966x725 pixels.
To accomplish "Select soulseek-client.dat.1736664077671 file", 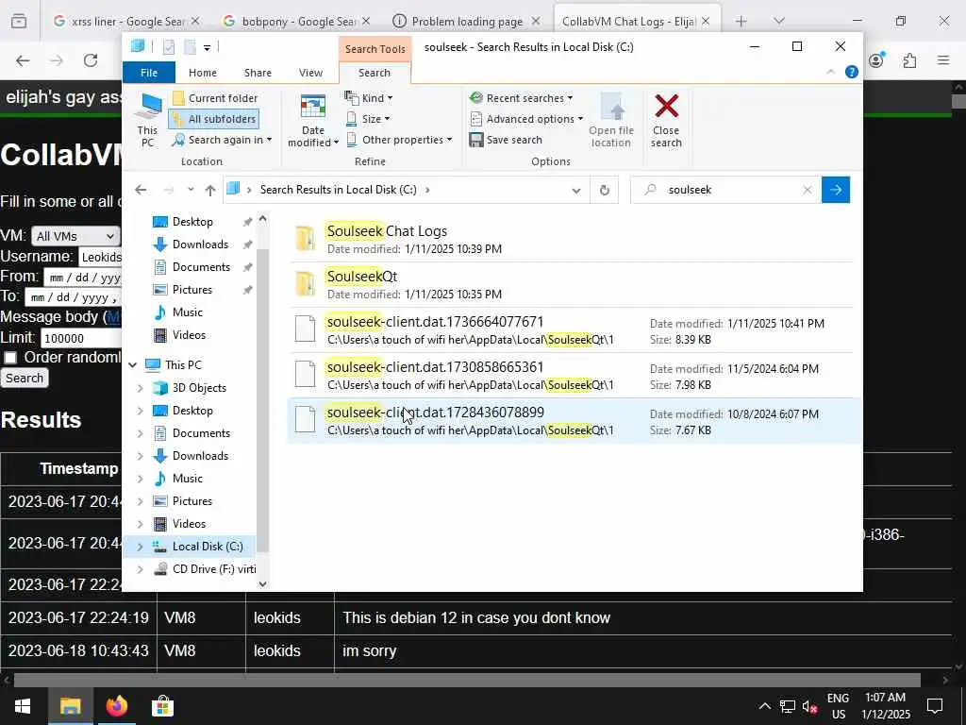I will [573, 330].
